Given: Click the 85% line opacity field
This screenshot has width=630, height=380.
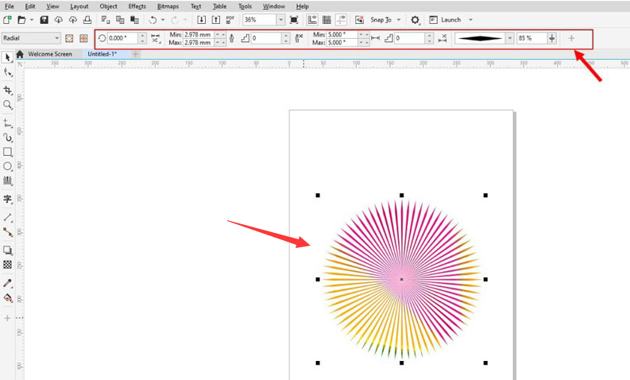Looking at the screenshot, I should 531,38.
